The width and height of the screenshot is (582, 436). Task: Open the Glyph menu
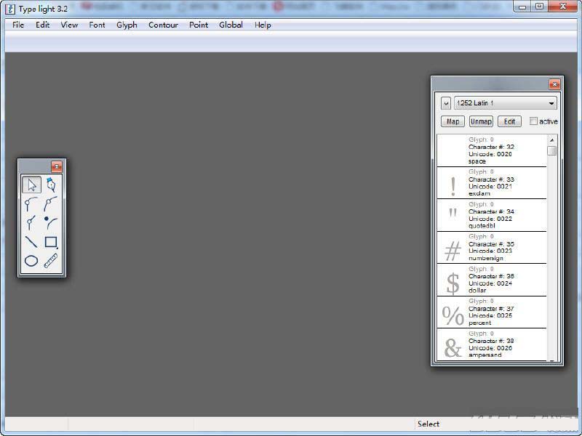tap(127, 25)
